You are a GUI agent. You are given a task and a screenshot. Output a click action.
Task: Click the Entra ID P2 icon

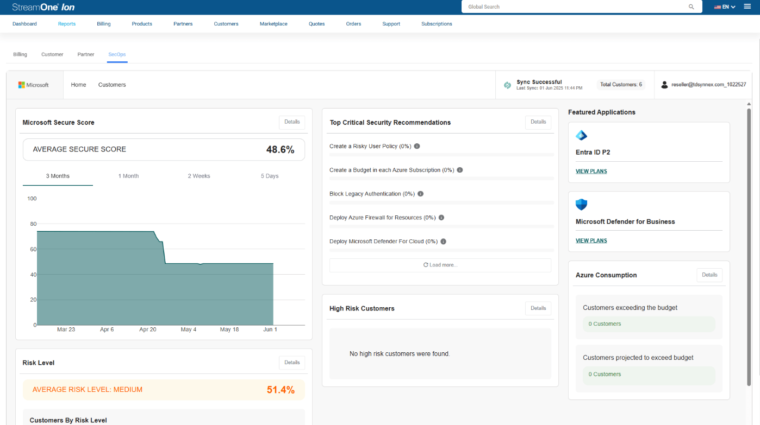click(x=581, y=136)
